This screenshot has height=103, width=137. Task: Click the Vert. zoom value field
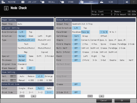click(x=13, y=76)
